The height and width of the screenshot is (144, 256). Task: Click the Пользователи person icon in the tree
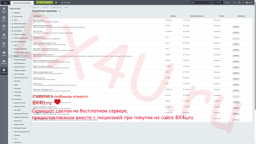(12, 16)
